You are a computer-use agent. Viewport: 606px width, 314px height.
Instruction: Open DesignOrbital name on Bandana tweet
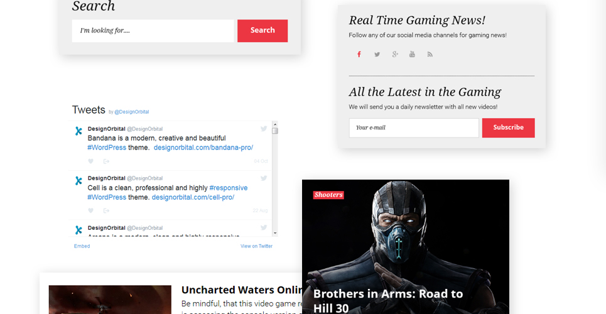[x=106, y=129]
